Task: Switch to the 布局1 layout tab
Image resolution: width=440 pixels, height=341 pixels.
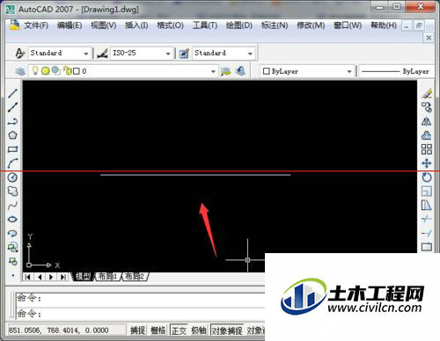Action: 107,276
